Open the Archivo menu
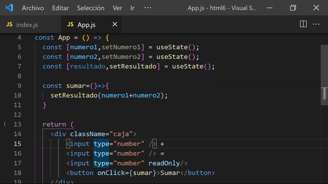 click(x=33, y=8)
